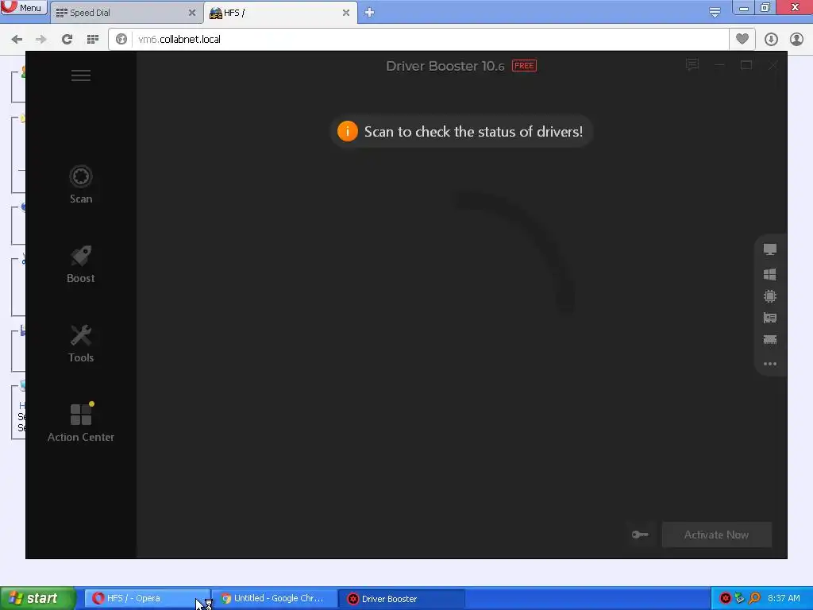This screenshot has width=813, height=610.
Task: Click the FREE edition badge
Action: click(x=524, y=66)
